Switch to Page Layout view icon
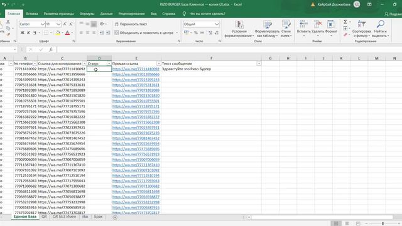 (347, 223)
